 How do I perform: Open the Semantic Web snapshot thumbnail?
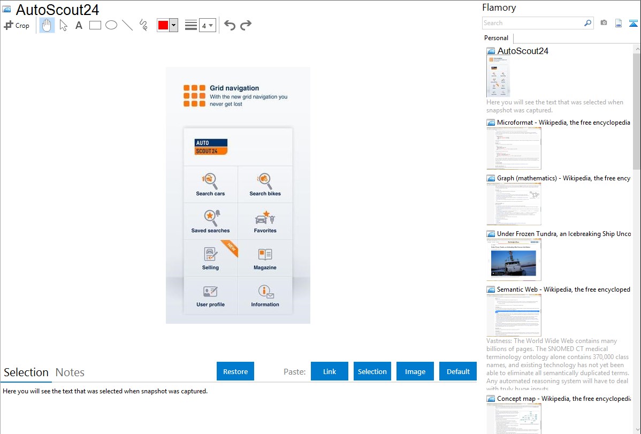[x=514, y=315]
